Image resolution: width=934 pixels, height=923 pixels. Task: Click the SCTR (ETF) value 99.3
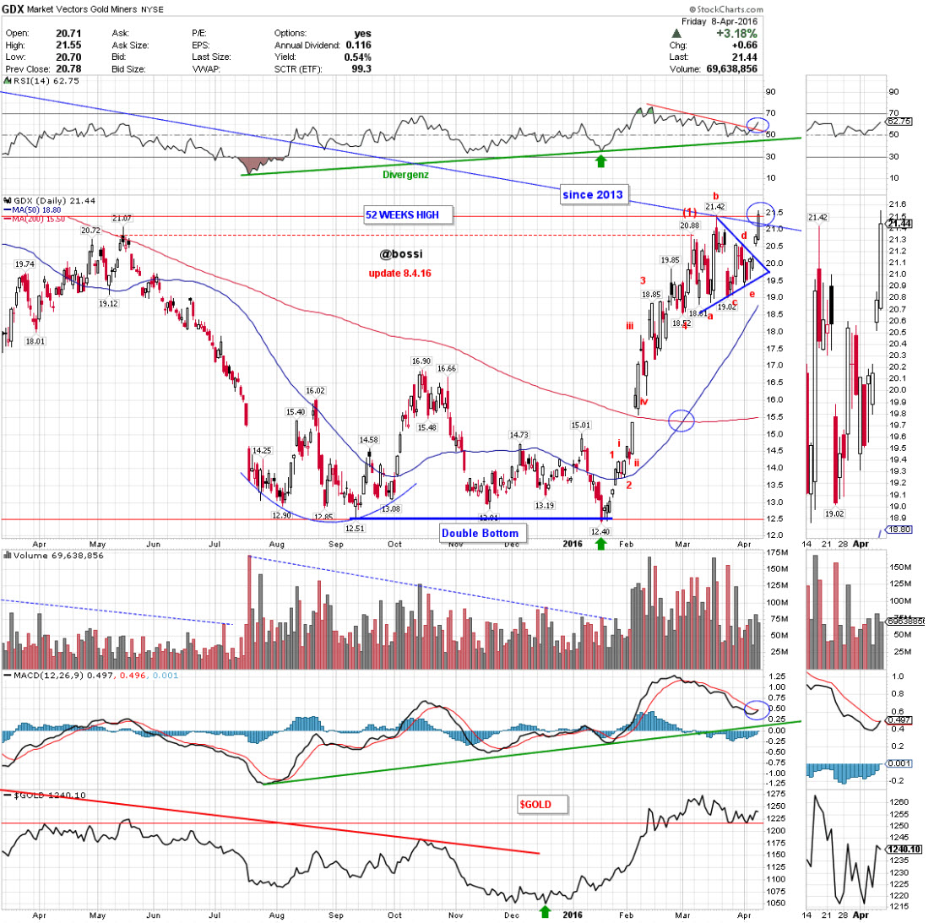[361, 69]
